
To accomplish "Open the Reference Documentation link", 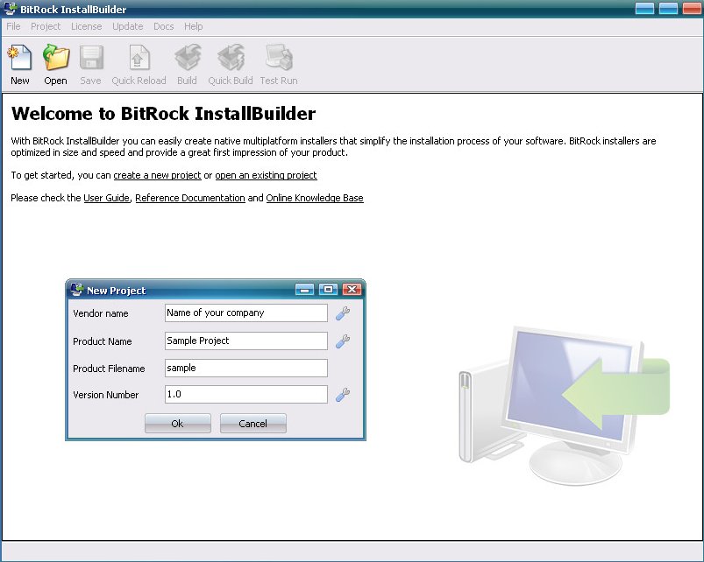I will [190, 198].
